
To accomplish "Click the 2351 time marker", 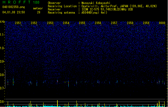I will click(18, 23).
